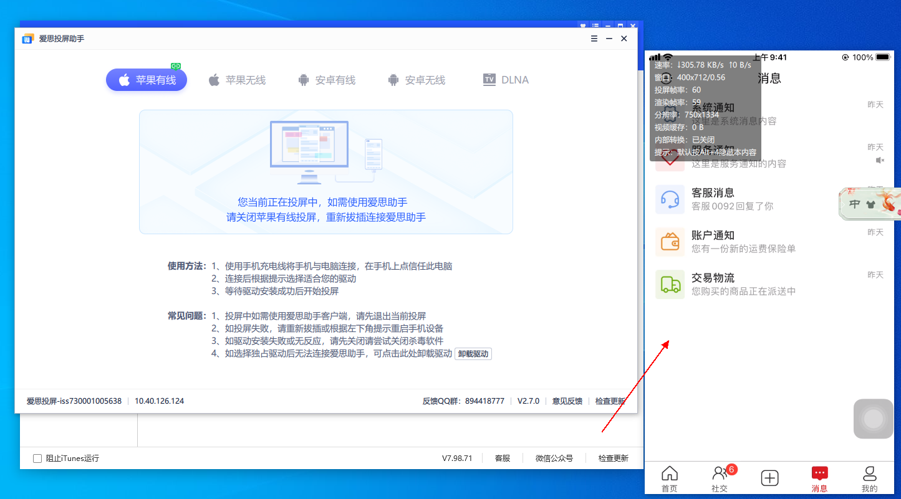The height and width of the screenshot is (499, 901).
Task: Click 客服0092回复了你 message preview
Action: 733,206
